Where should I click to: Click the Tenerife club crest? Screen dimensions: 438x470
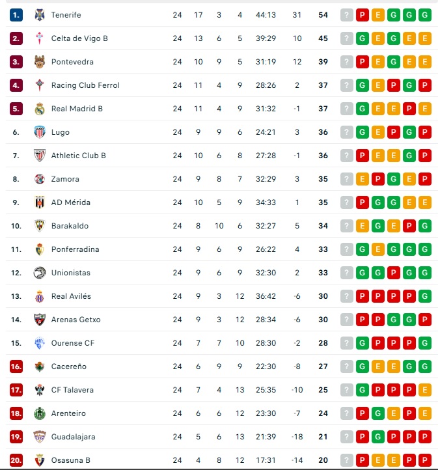pyautogui.click(x=39, y=15)
